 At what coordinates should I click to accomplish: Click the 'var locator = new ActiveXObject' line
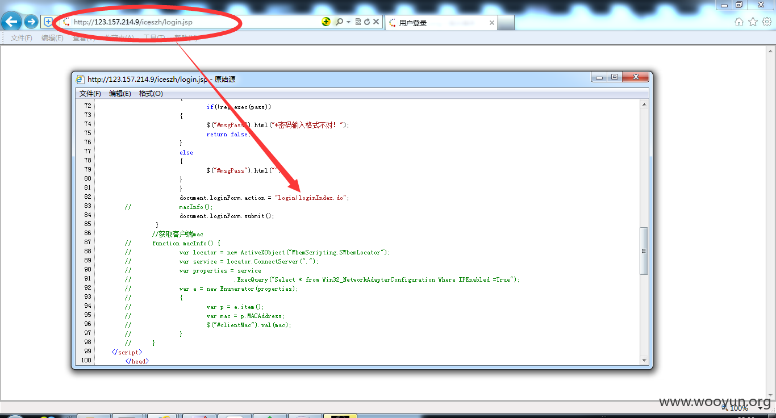pos(285,252)
